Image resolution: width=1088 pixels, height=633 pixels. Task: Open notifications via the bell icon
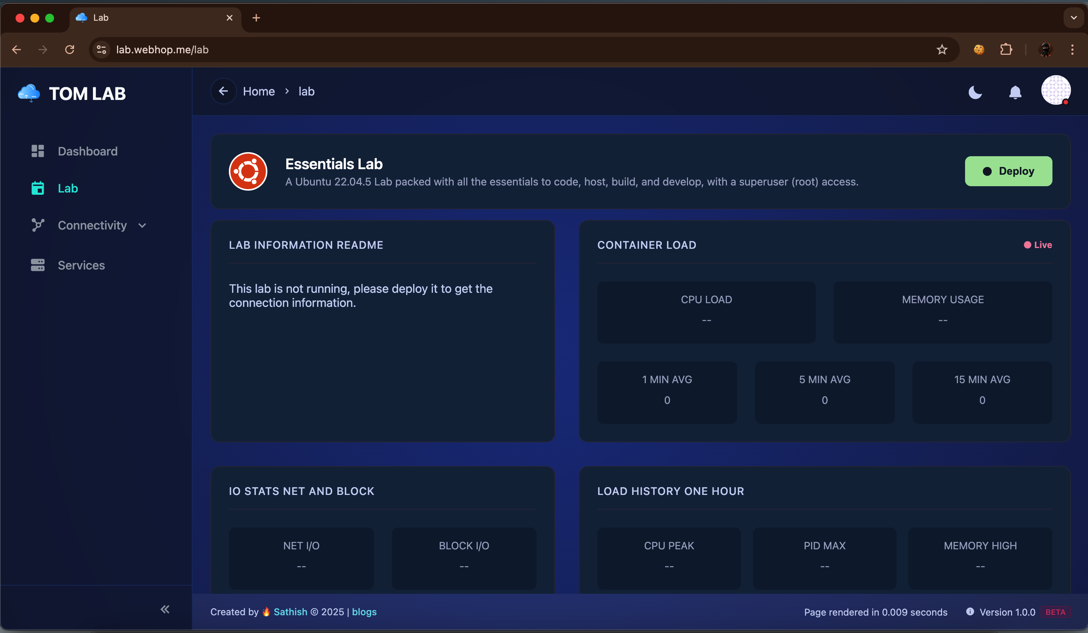click(1015, 92)
